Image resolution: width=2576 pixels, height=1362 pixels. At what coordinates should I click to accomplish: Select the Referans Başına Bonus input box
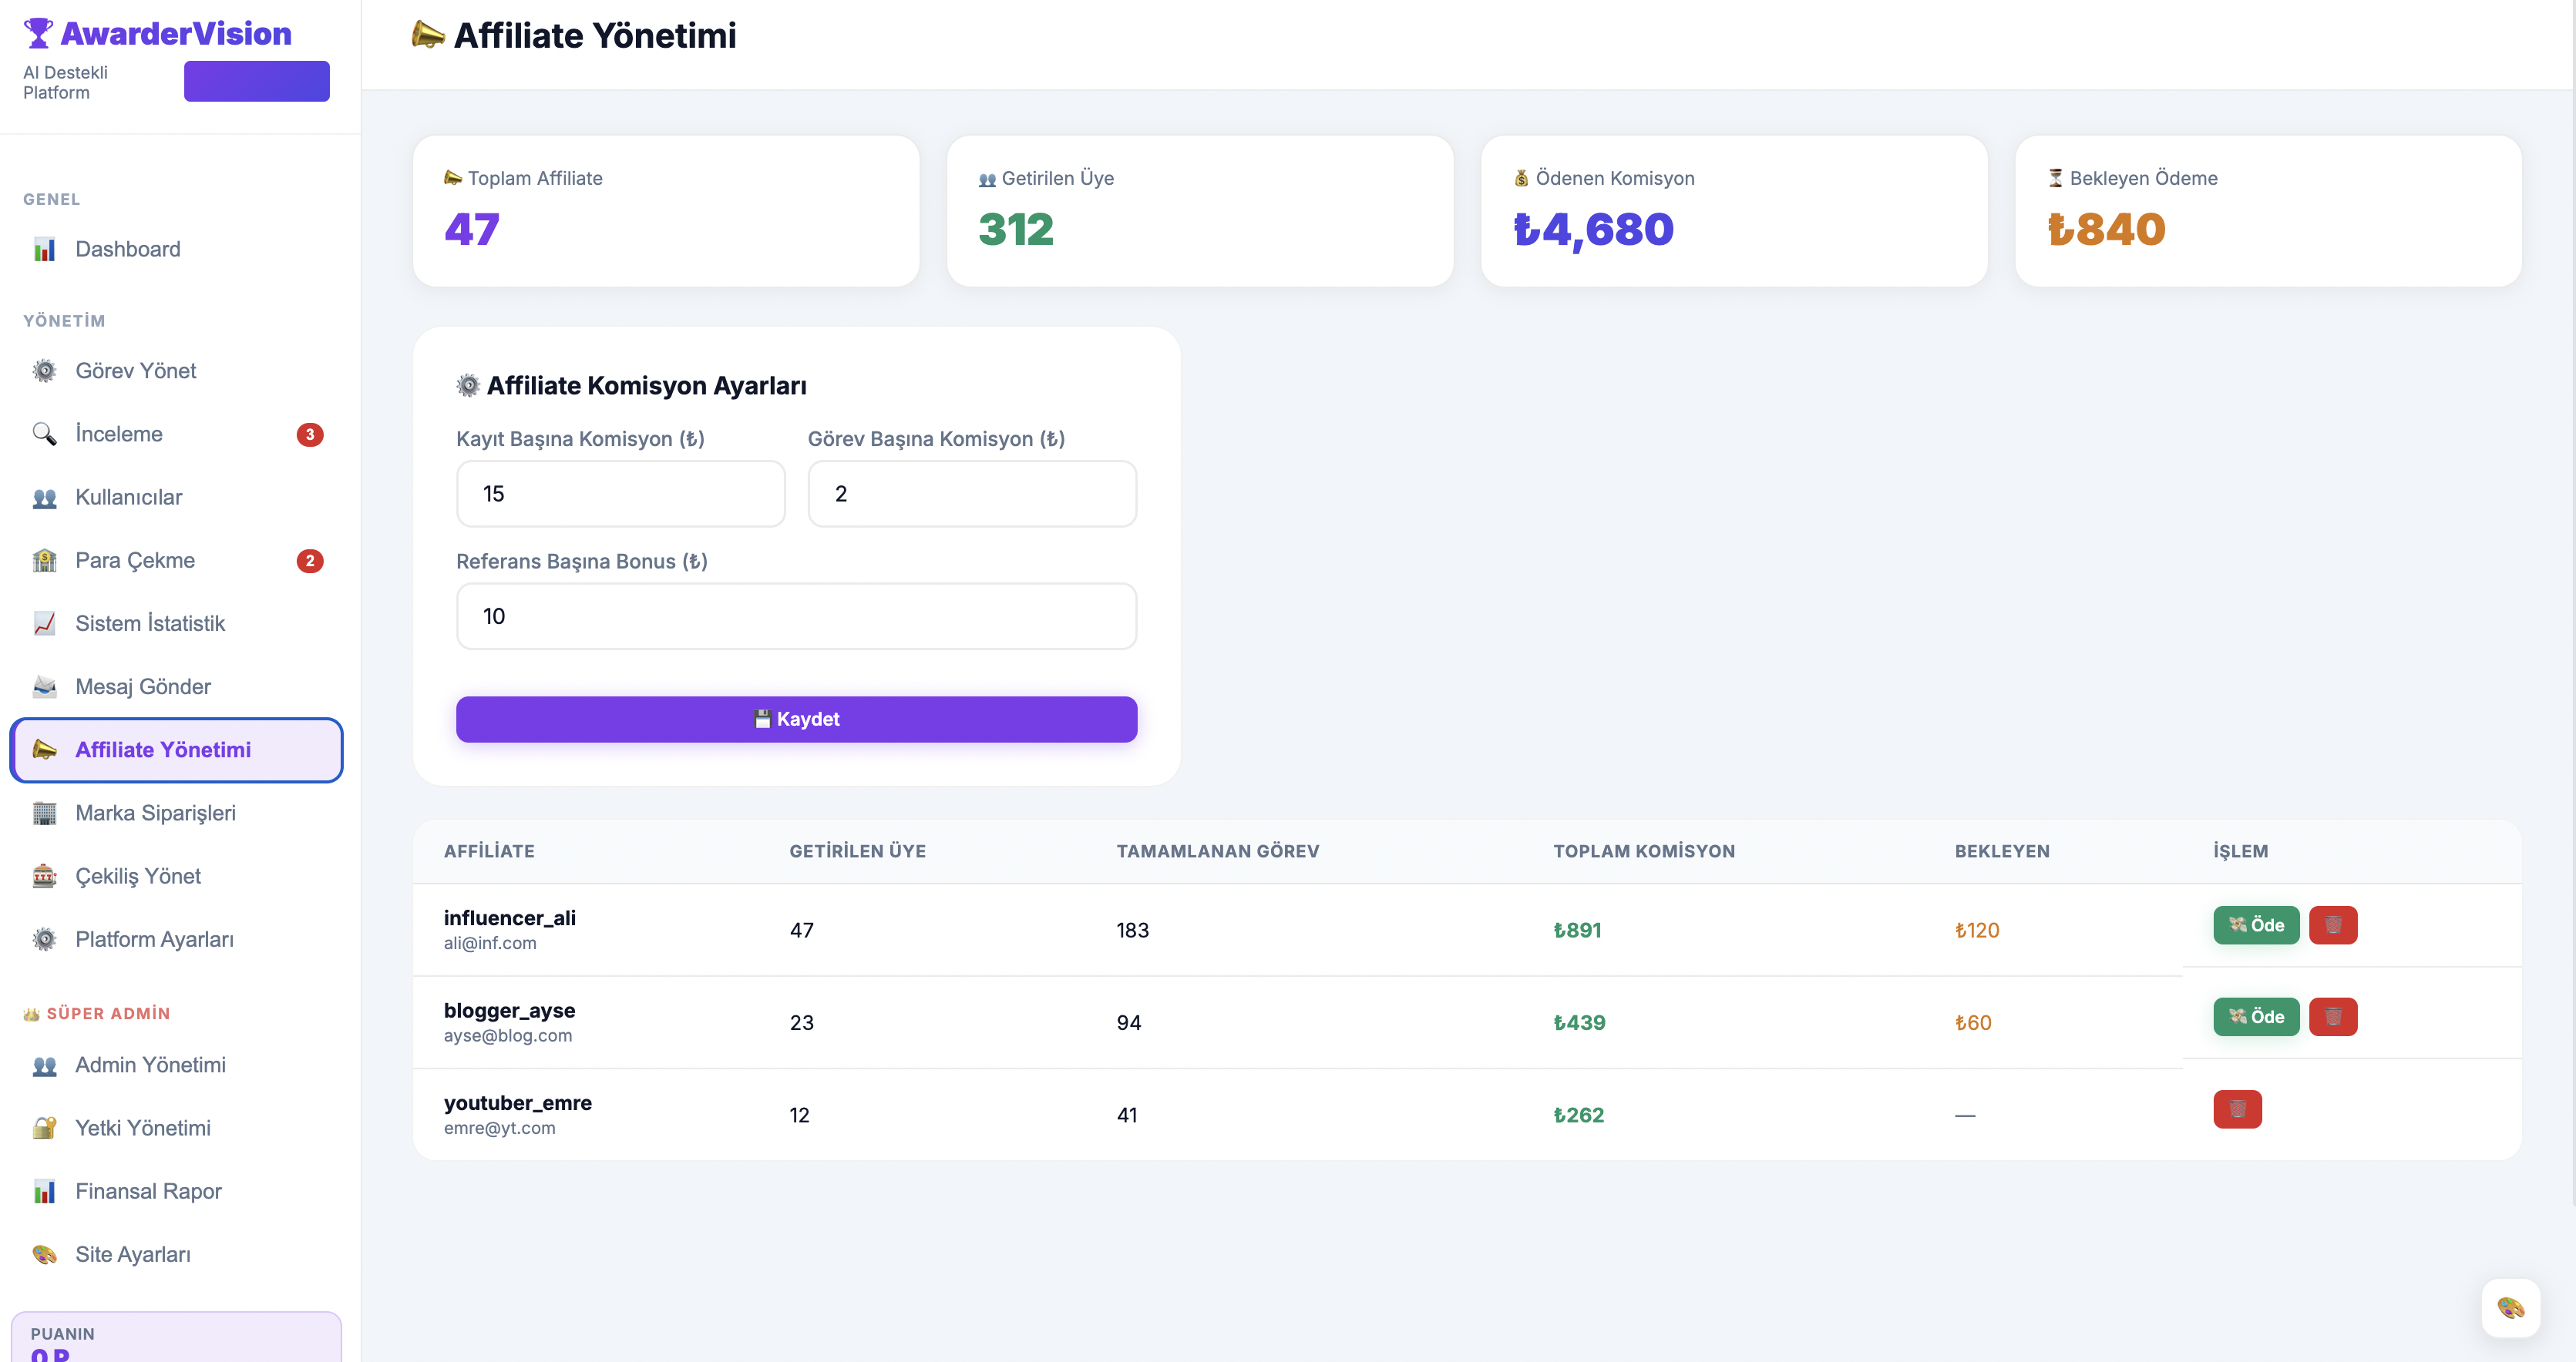point(796,616)
